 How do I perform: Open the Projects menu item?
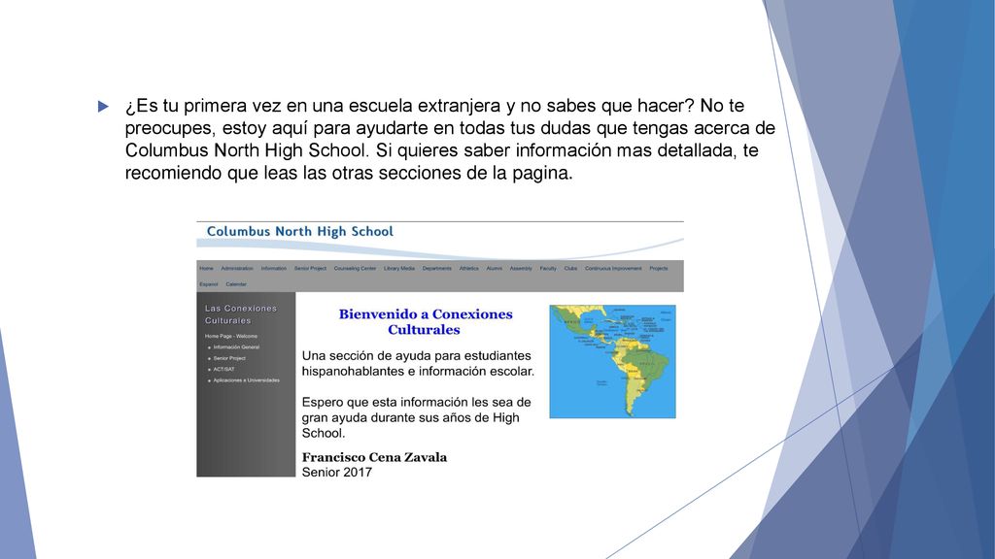[x=659, y=269]
